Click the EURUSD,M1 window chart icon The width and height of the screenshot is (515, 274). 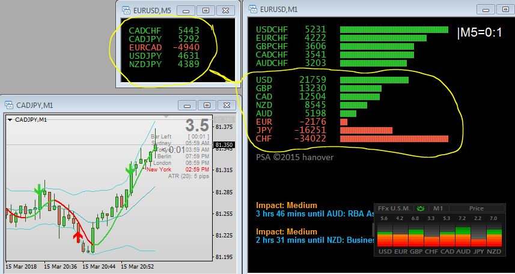pos(253,9)
